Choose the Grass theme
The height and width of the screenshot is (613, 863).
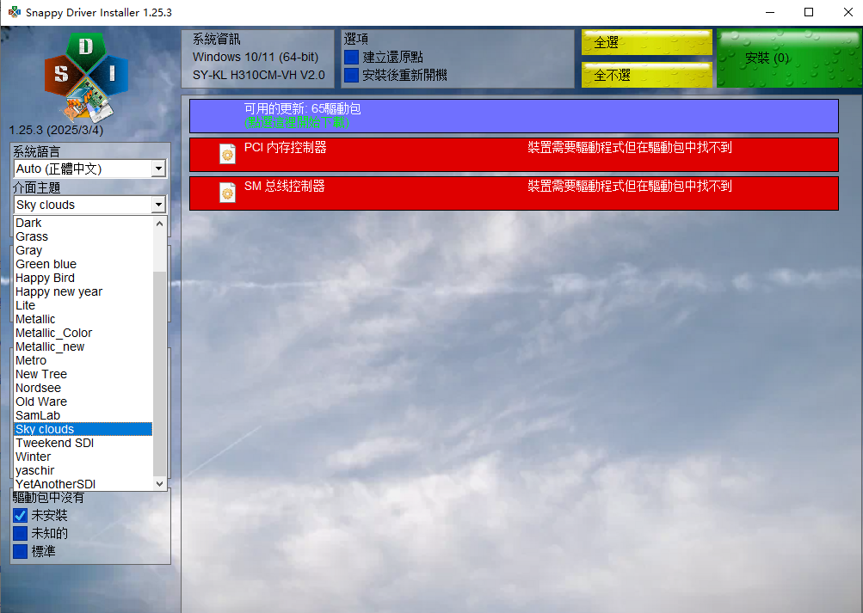pyautogui.click(x=83, y=236)
